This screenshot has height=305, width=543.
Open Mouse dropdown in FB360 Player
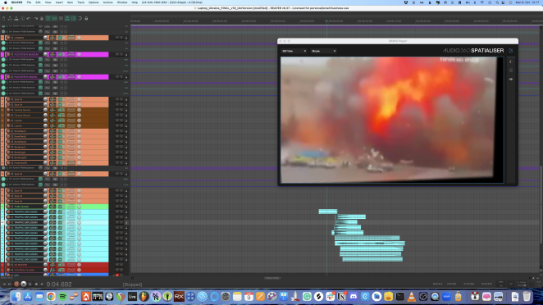point(323,51)
